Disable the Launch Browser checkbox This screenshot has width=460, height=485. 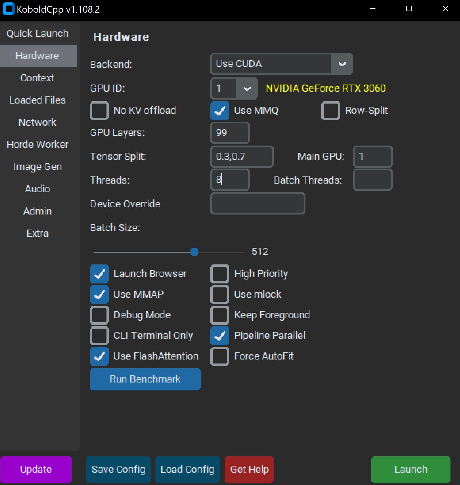click(99, 274)
